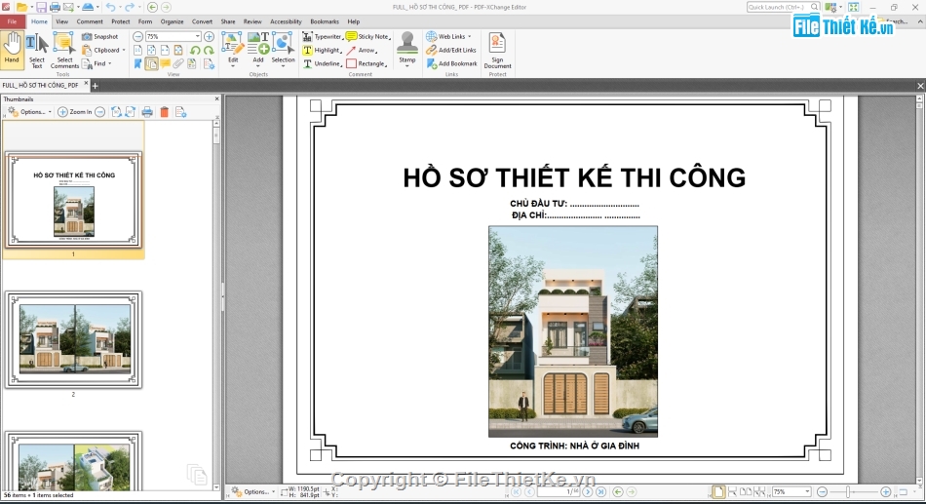Click Add Bookmark in Links group

click(x=451, y=63)
